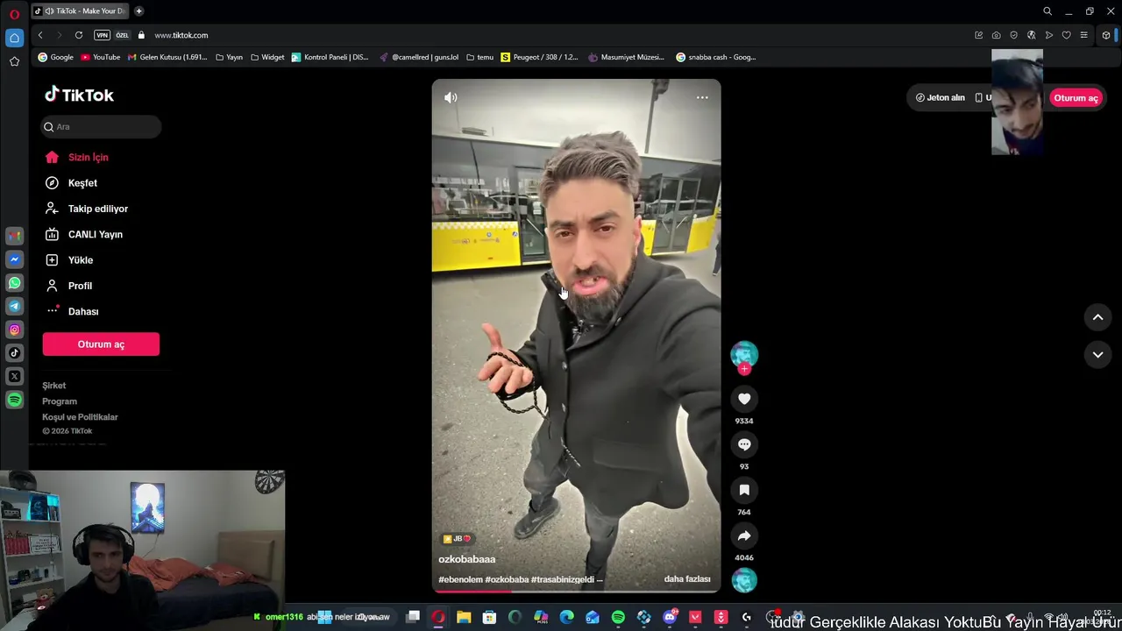Click sidebar Oturum aç button
1122x631 pixels.
(101, 344)
